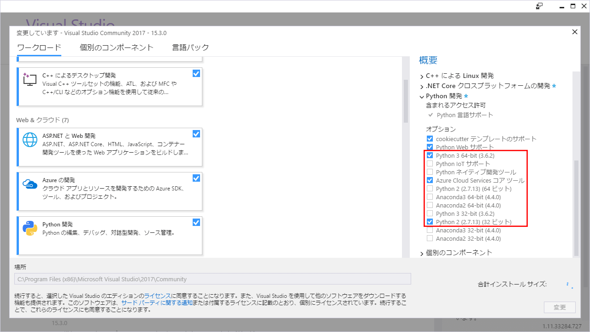Image resolution: width=590 pixels, height=332 pixels.
Task: Uncheck the ASP.NET と Web 開発 workload
Action: (x=196, y=134)
